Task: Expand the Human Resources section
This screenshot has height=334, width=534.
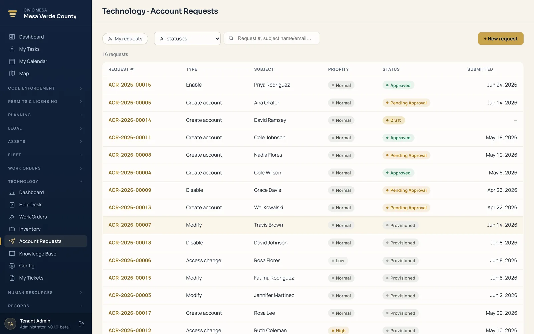Action: point(46,293)
